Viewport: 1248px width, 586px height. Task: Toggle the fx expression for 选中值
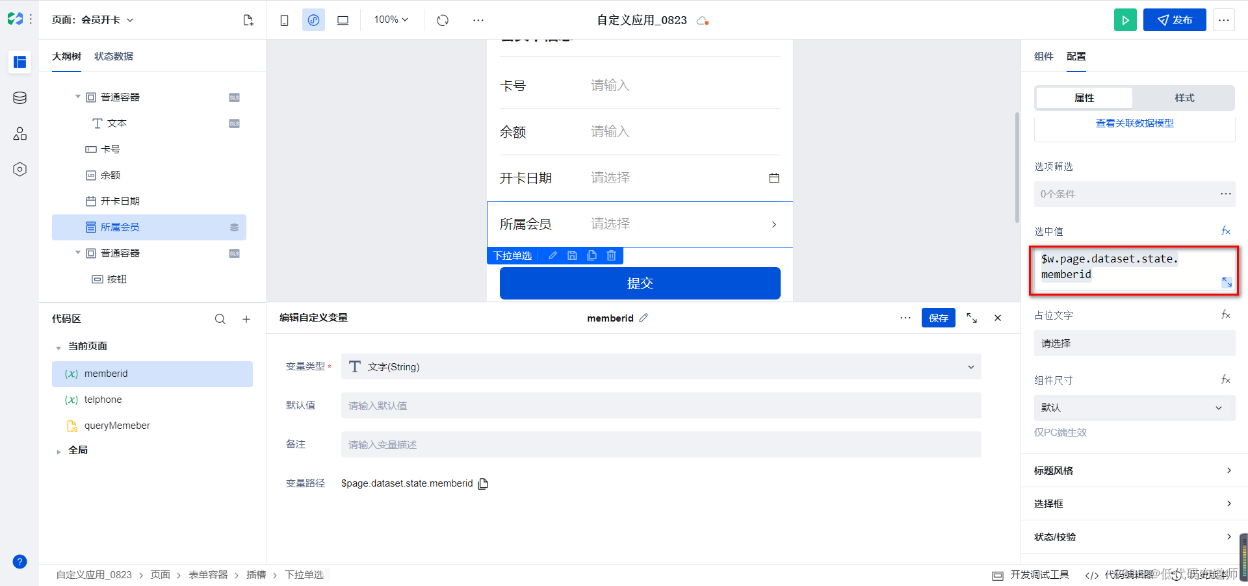(1225, 231)
